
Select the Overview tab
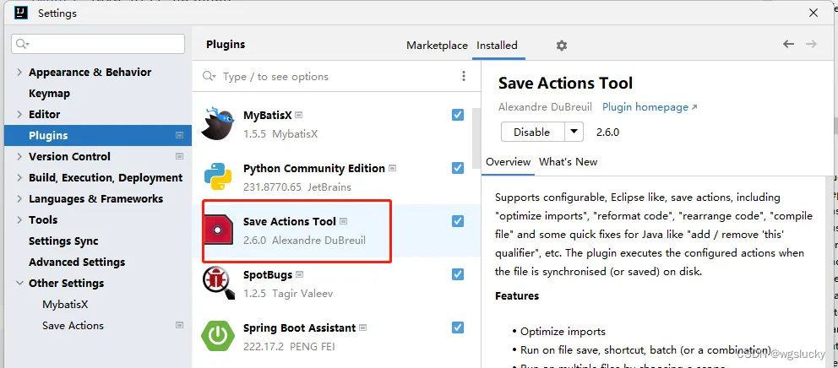coord(509,162)
